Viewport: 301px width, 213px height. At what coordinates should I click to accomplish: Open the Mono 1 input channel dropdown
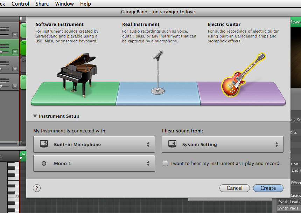(x=94, y=163)
